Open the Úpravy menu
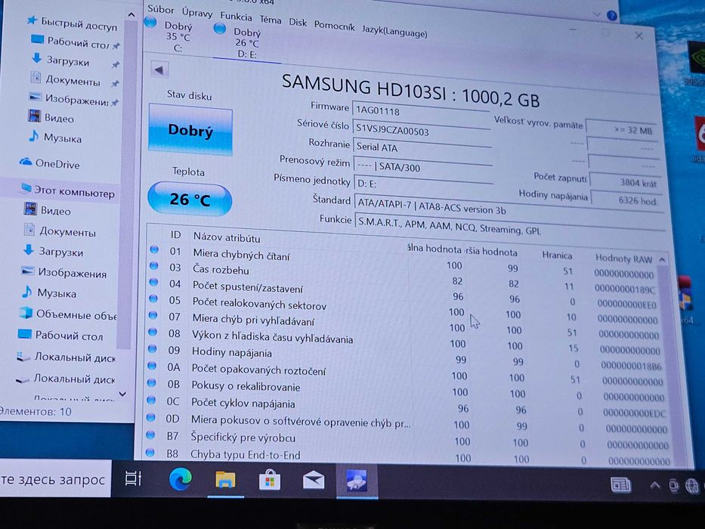Viewport: 705px width, 529px height. coord(197,13)
